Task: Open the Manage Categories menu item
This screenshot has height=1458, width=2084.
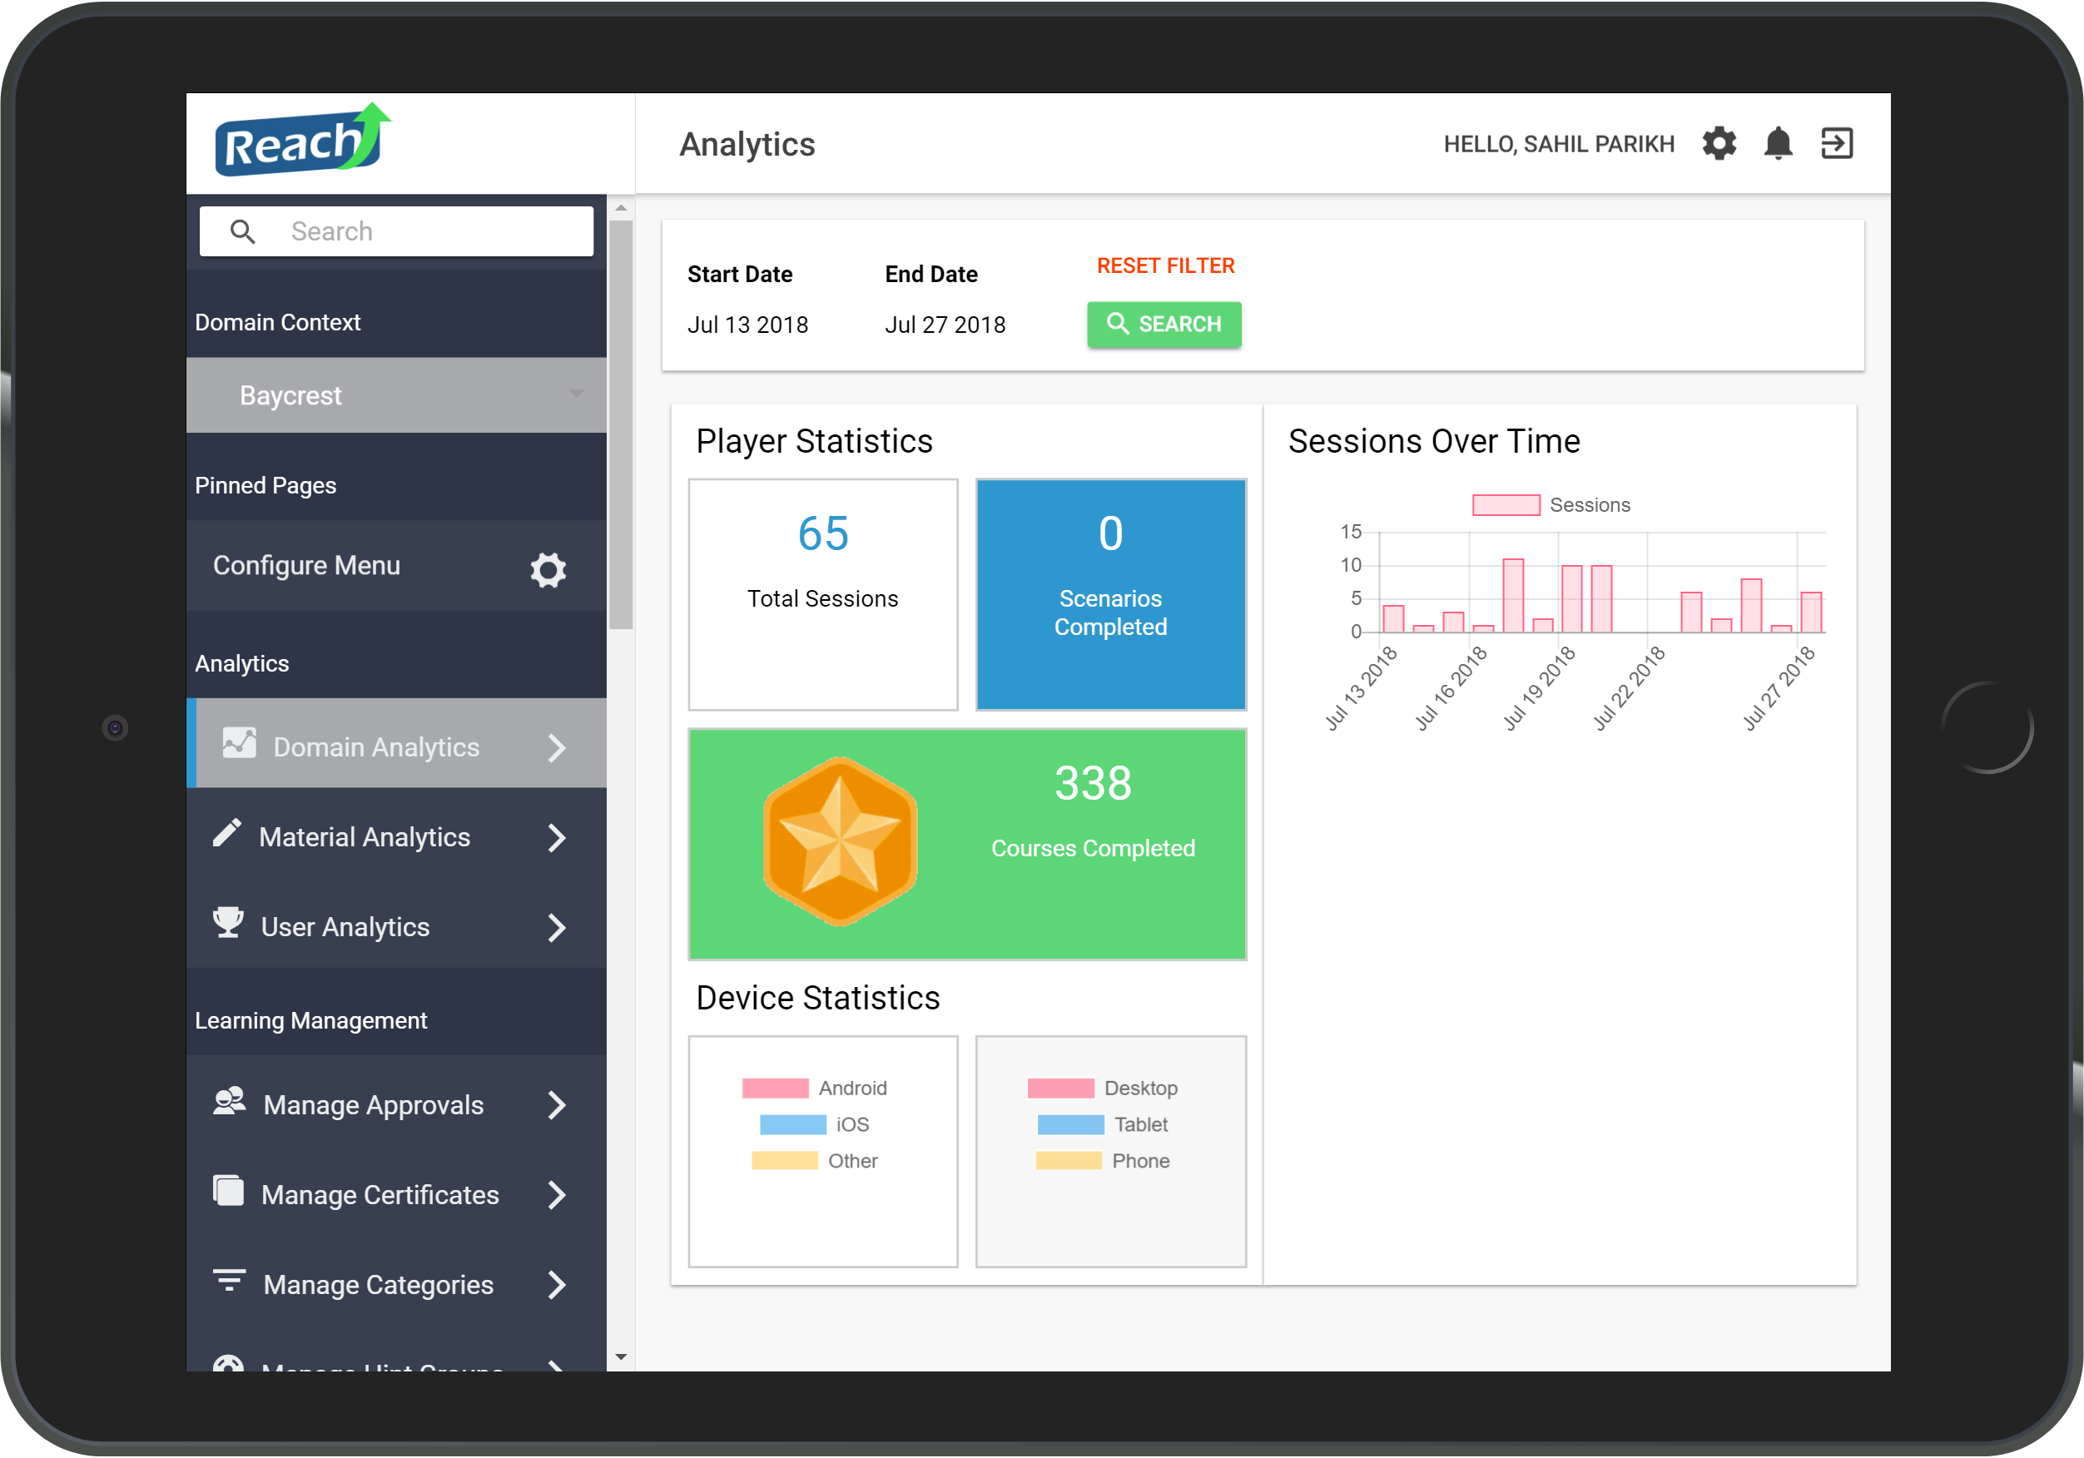Action: 397,1286
